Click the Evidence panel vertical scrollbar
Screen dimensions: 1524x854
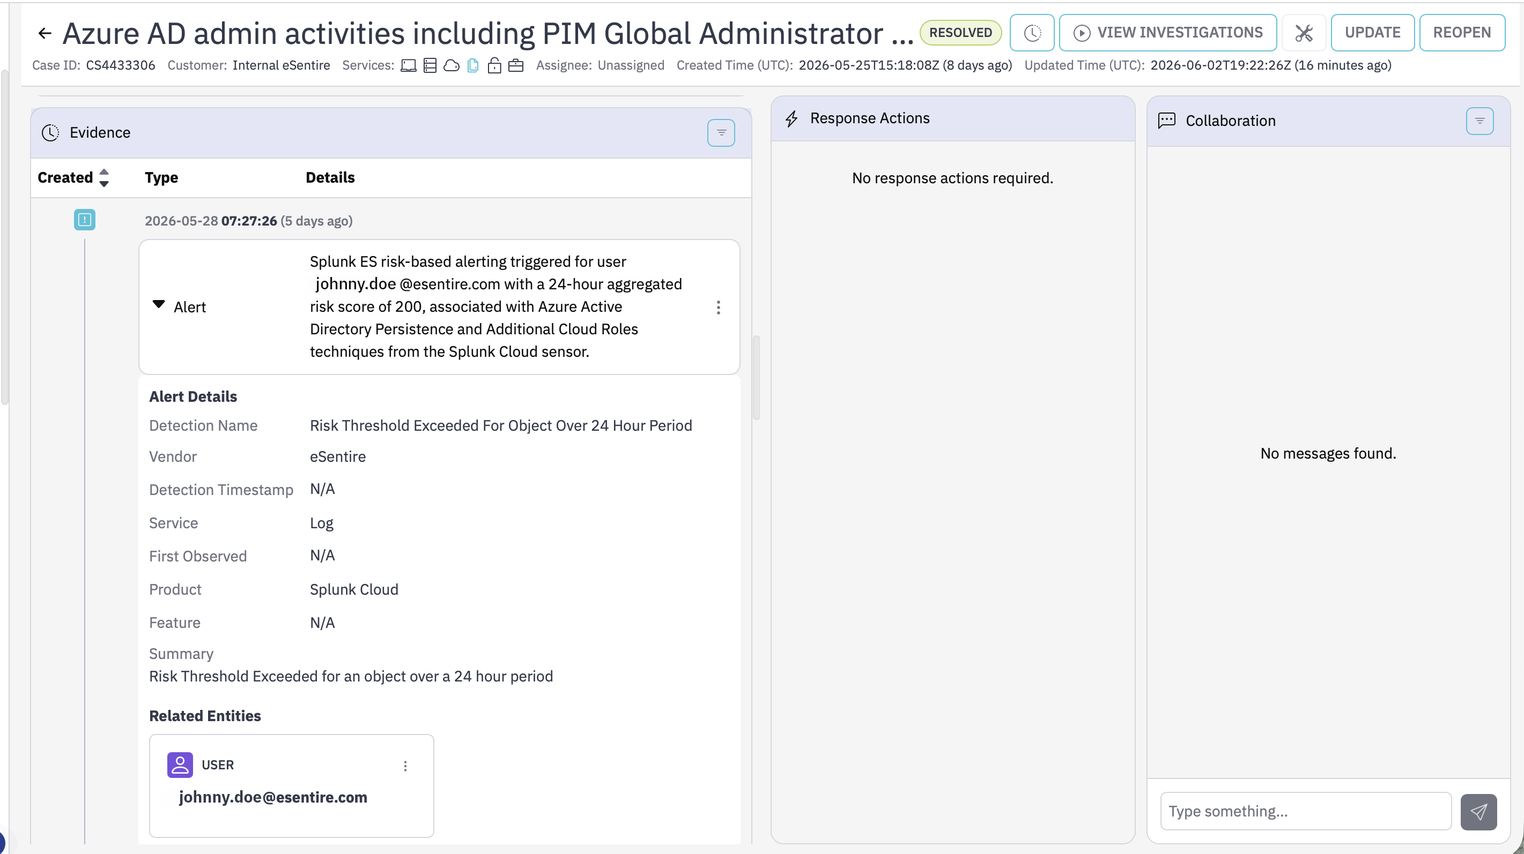point(756,377)
